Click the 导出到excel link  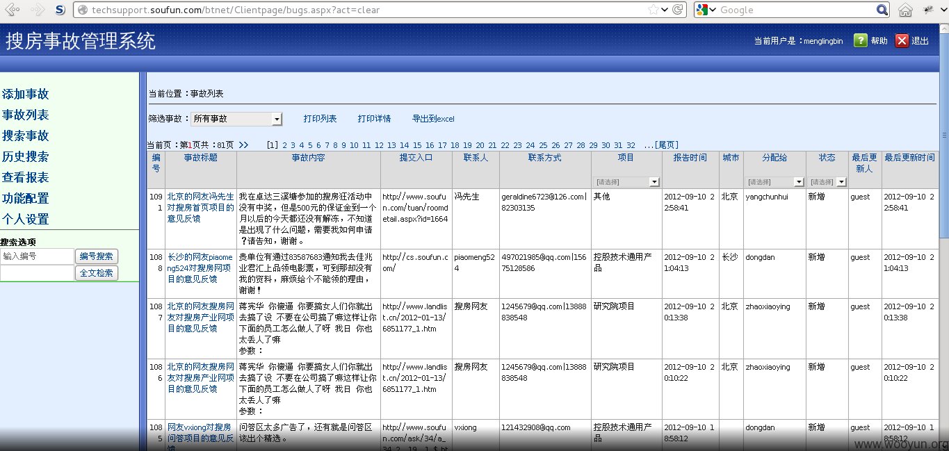click(433, 119)
